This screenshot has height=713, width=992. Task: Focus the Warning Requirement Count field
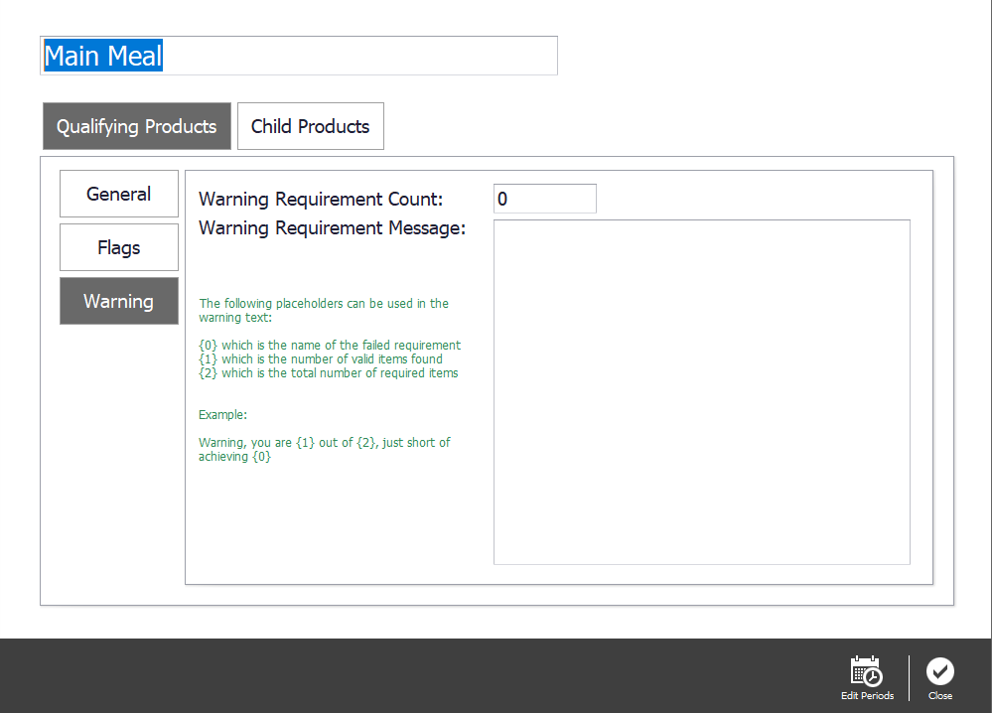545,199
